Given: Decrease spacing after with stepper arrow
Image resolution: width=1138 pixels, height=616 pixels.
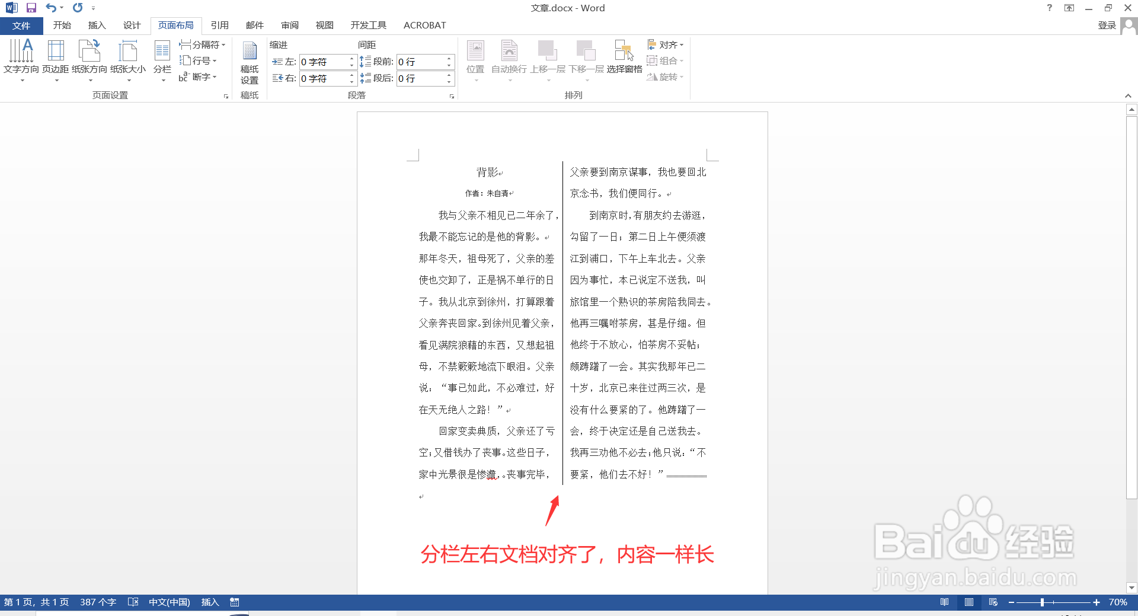Looking at the screenshot, I should click(x=449, y=82).
